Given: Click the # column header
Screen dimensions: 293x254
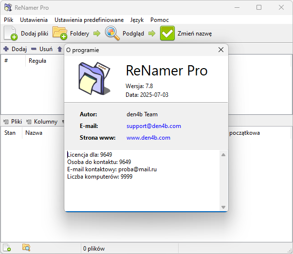Looking at the screenshot, I should pyautogui.click(x=6, y=60).
